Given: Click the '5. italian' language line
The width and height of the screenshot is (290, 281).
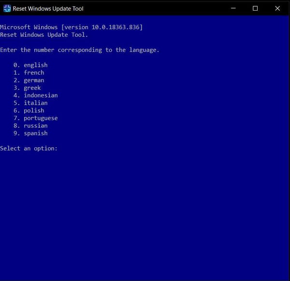Looking at the screenshot, I should tap(30, 103).
